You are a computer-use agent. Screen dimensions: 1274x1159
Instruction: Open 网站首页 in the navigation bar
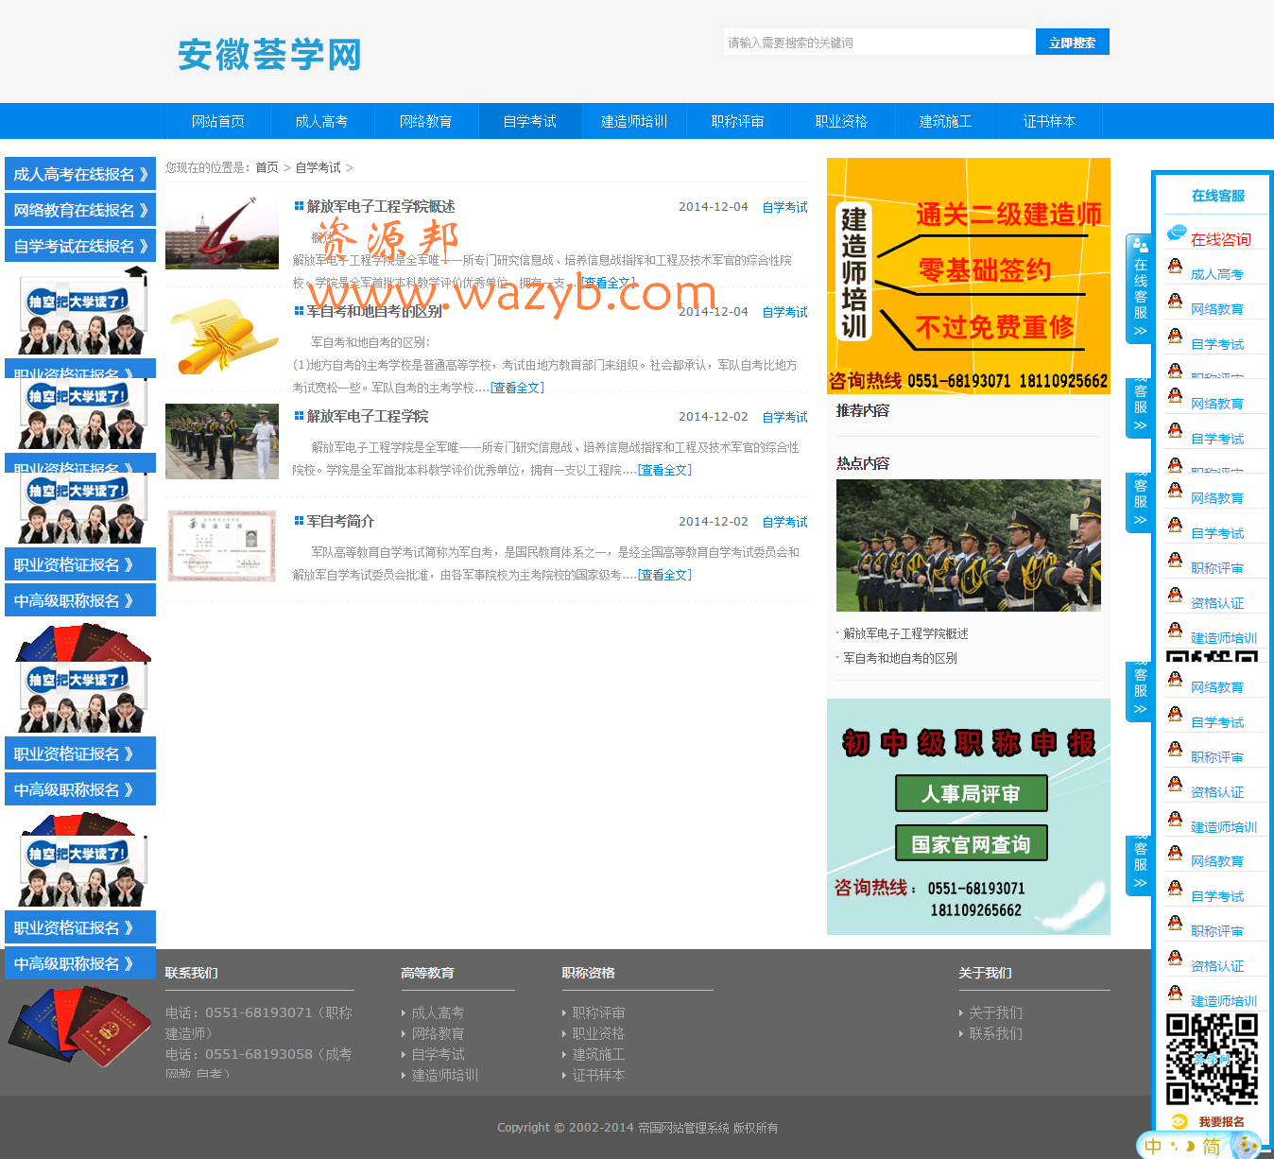point(218,121)
